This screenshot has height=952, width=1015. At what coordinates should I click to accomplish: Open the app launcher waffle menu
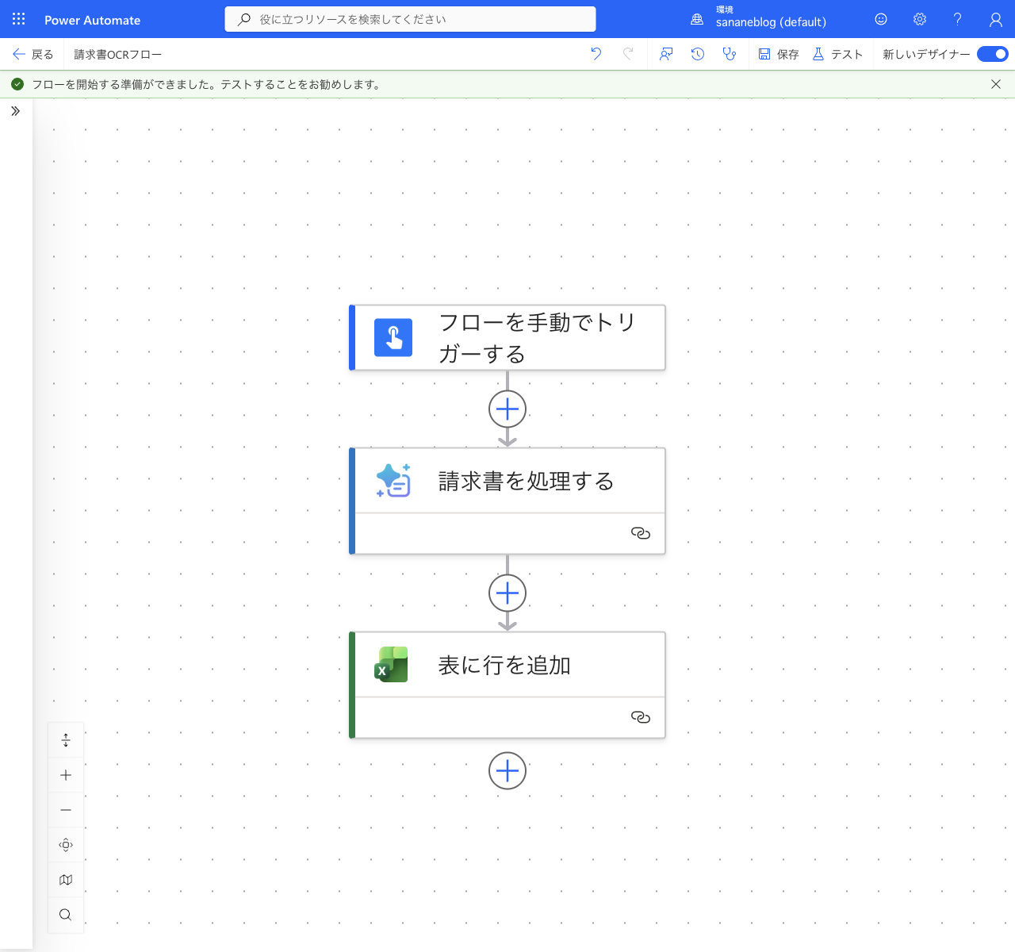coord(18,19)
